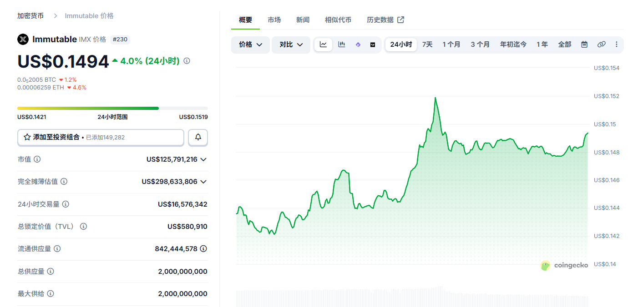Info icon next to 流通供应量 label
Image resolution: width=633 pixels, height=307 pixels.
(57, 249)
